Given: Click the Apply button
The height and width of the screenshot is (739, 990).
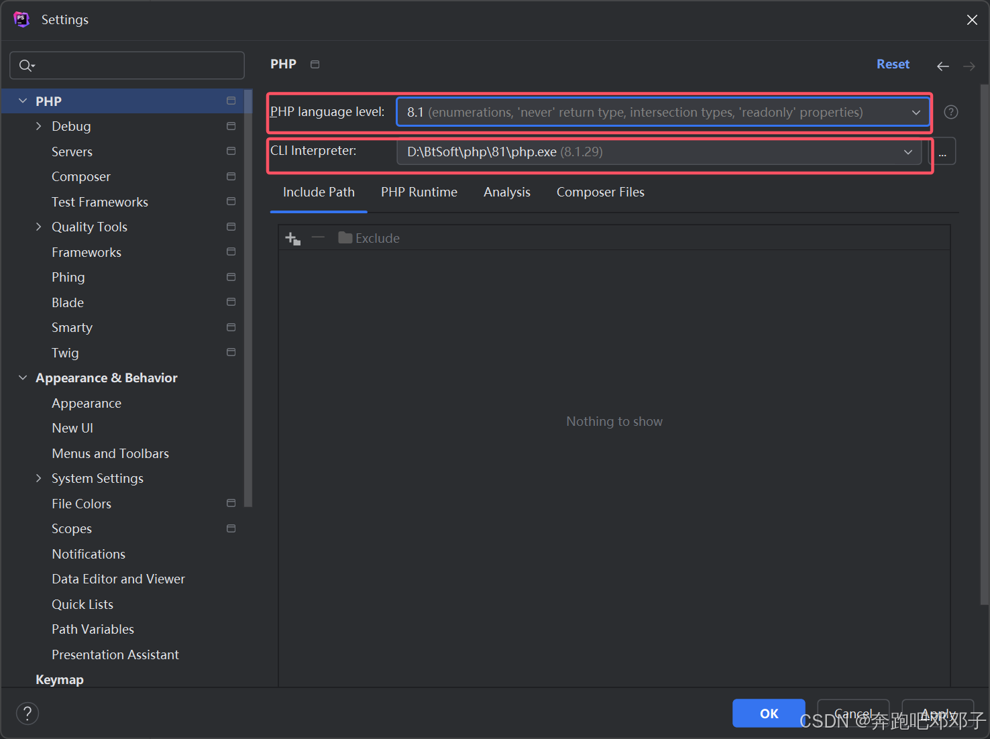Looking at the screenshot, I should point(937,714).
